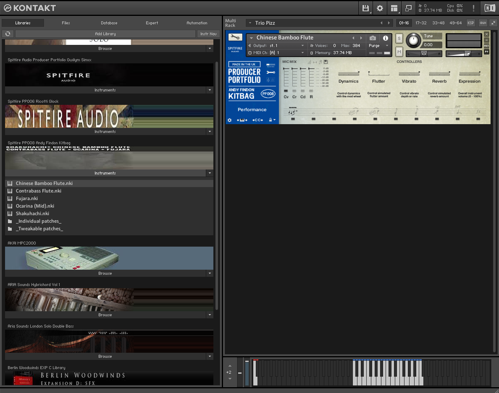Adjust the instrument volume slider

pyautogui.click(x=464, y=54)
